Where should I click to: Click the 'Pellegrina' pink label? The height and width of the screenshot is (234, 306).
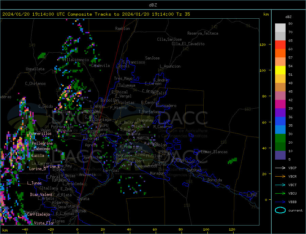click(42, 143)
